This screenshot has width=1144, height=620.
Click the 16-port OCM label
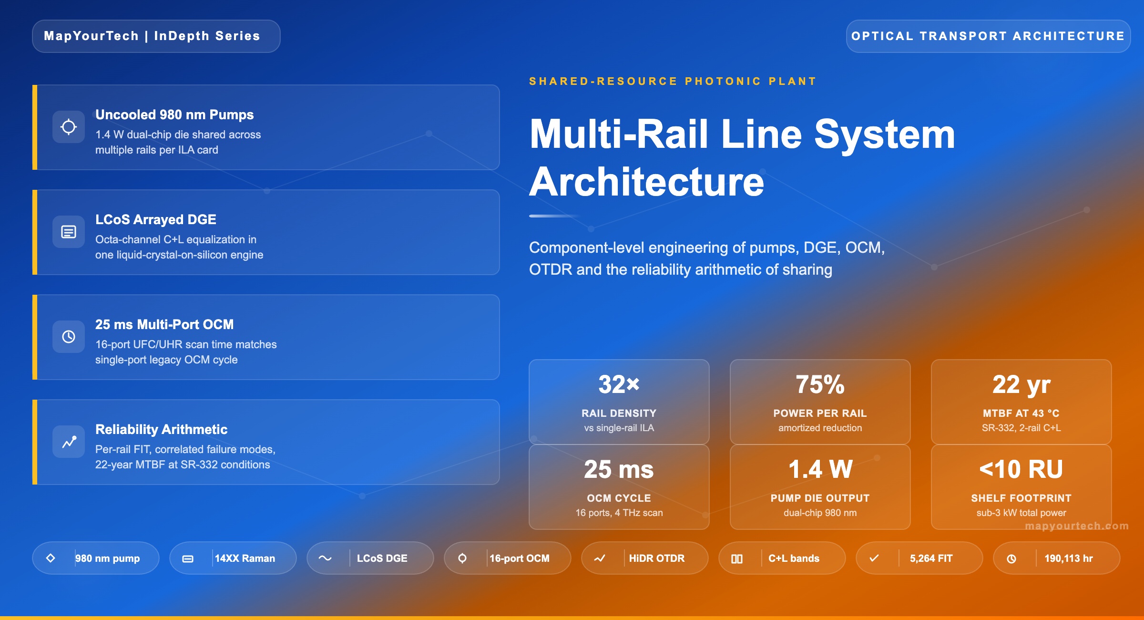point(520,558)
